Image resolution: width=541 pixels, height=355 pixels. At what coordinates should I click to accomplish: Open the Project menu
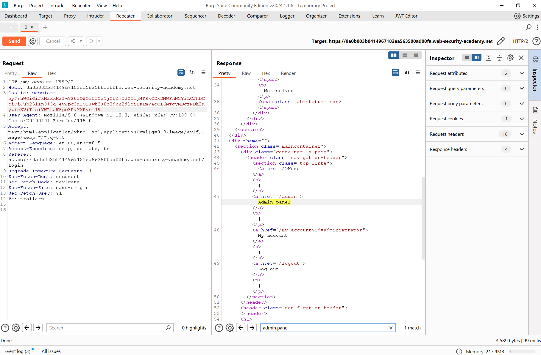(36, 6)
